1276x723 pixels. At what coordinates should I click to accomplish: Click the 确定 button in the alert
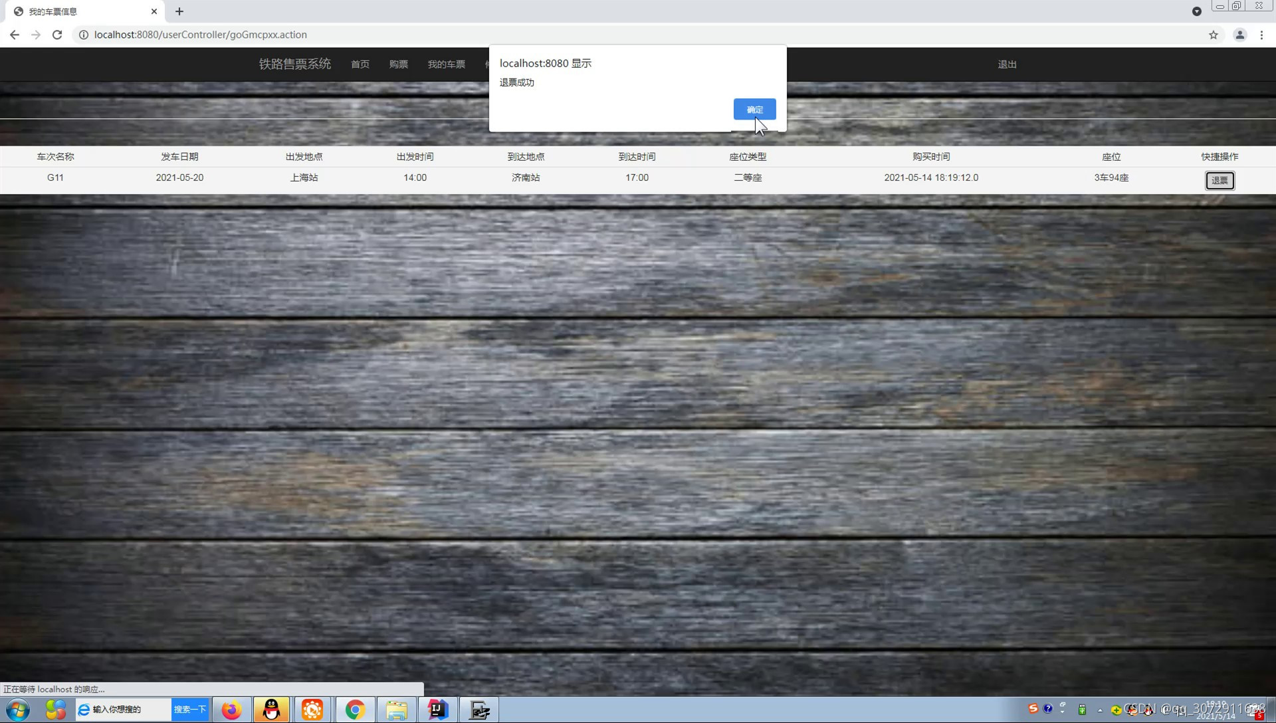pyautogui.click(x=754, y=110)
